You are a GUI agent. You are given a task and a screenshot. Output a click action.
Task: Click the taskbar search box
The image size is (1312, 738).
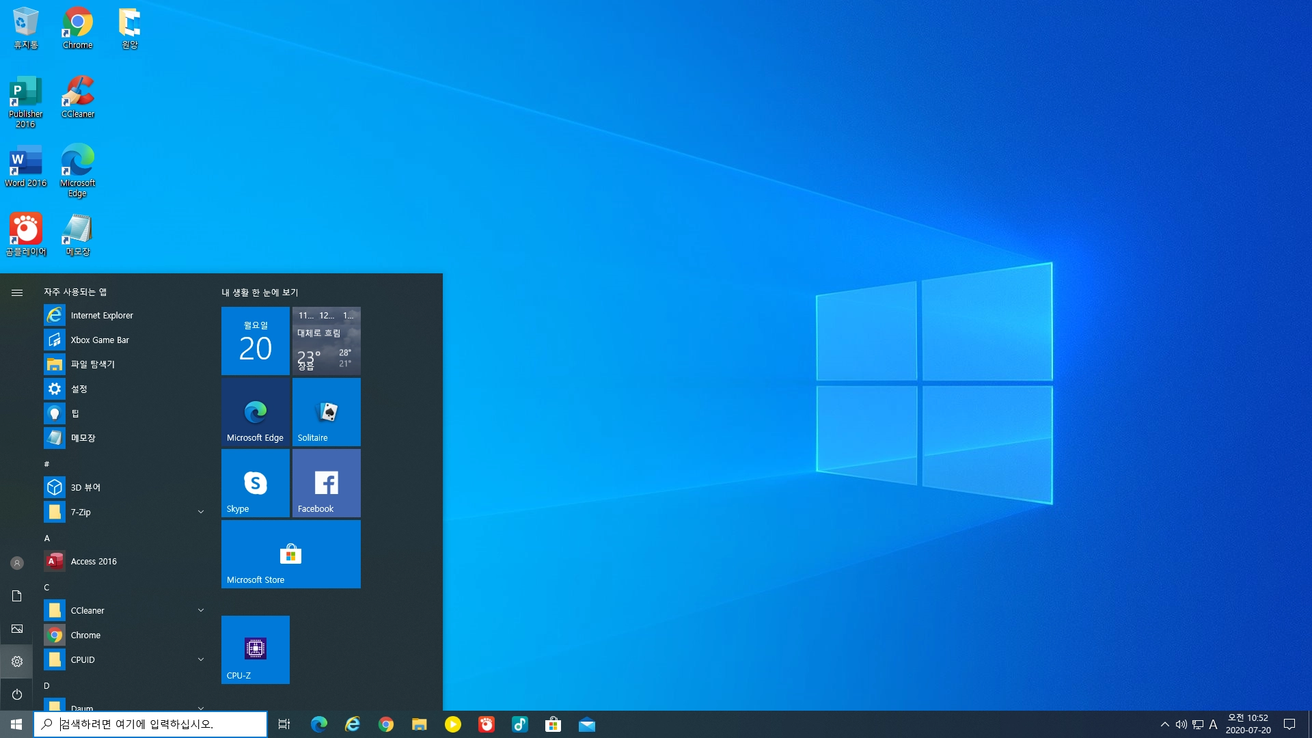pos(150,724)
